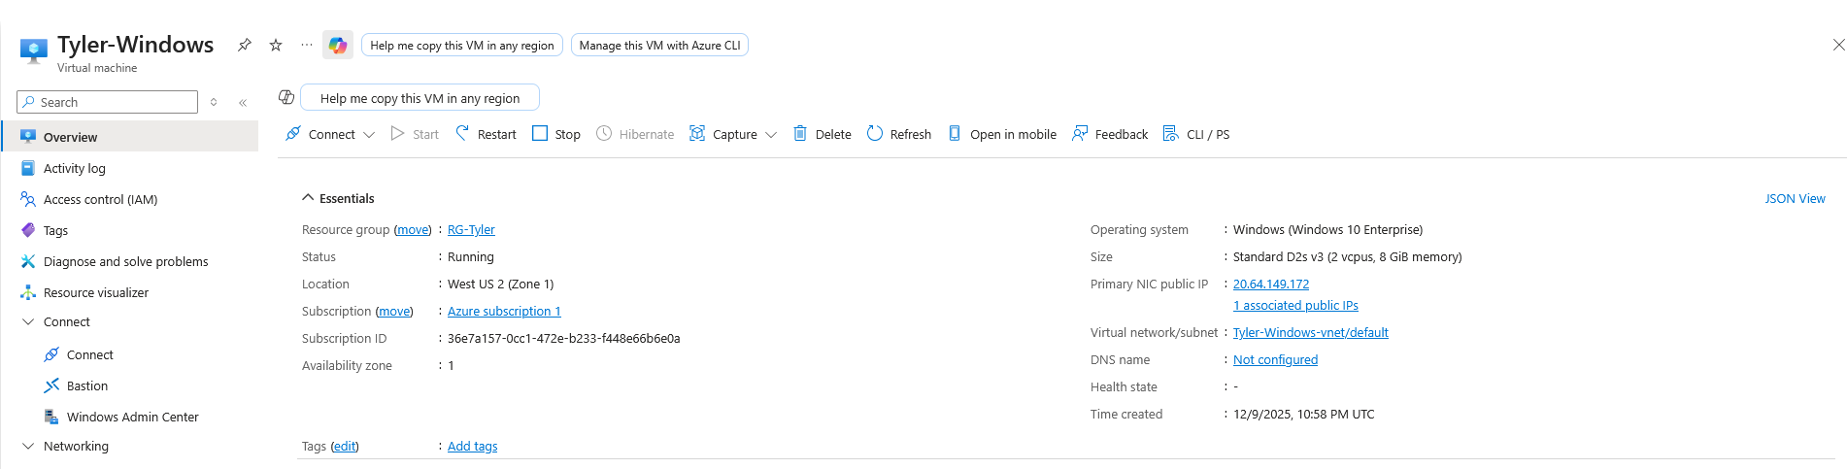
Task: Open Tyler-Windows-vnet/default network
Action: coord(1311,333)
